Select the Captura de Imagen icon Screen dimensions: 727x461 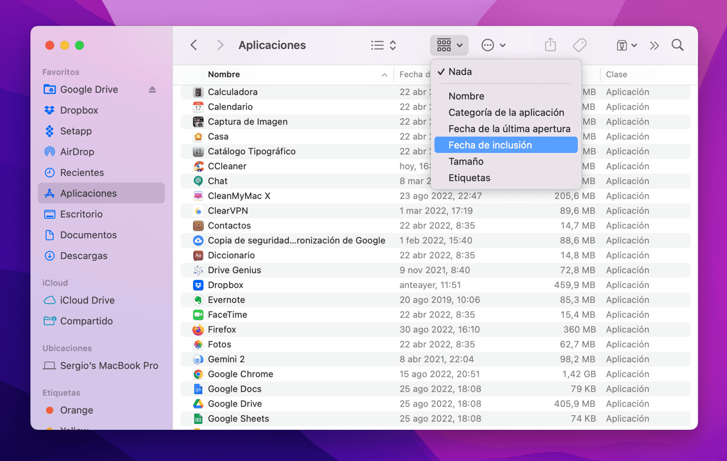tap(198, 122)
